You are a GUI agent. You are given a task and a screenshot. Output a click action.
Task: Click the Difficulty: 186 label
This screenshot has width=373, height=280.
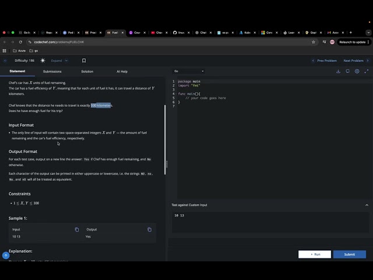pyautogui.click(x=24, y=61)
